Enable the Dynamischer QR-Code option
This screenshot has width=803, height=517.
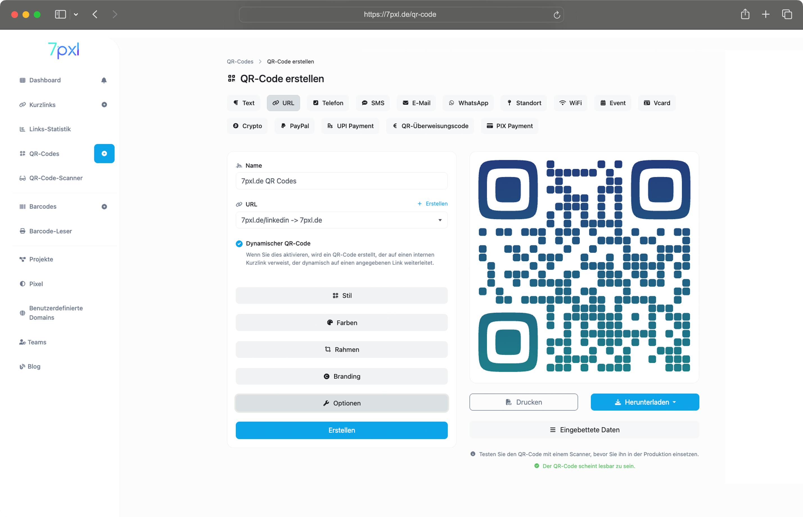click(239, 243)
